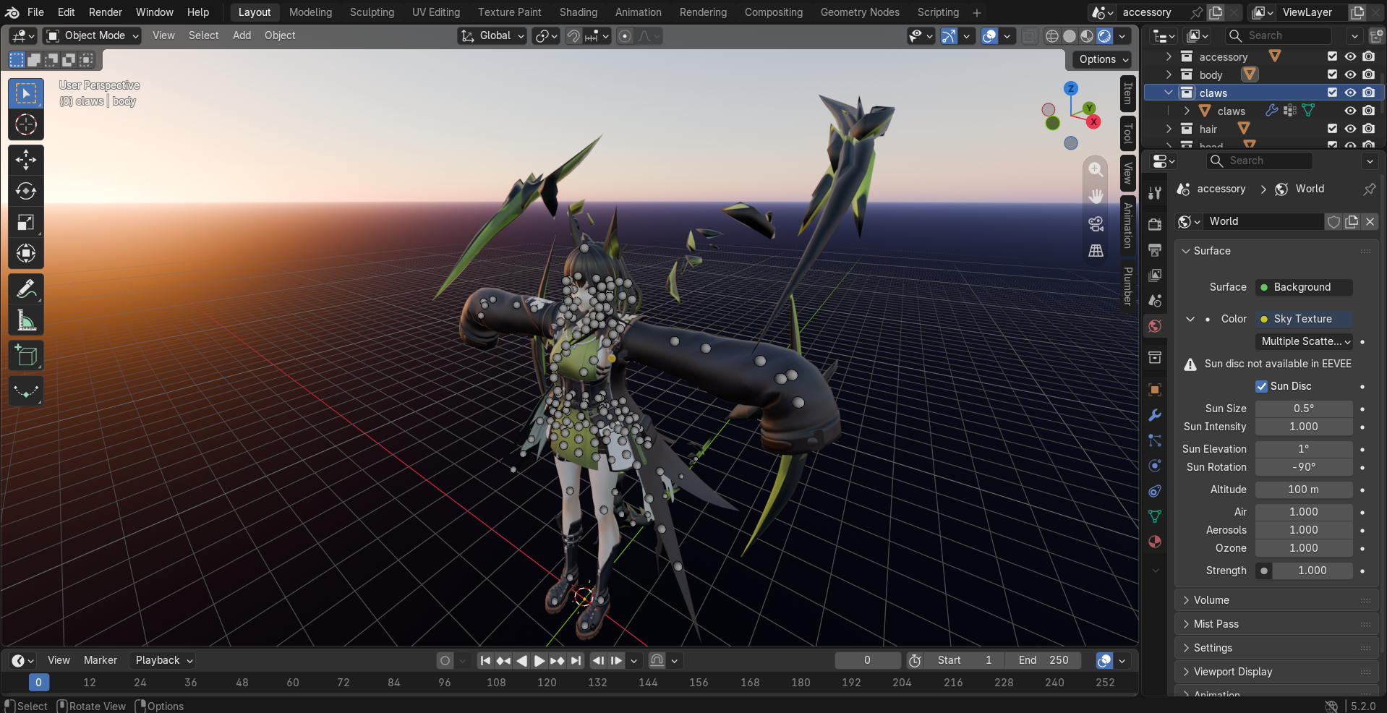Play the animation forward
Screen dimensions: 1387x713
539,660
